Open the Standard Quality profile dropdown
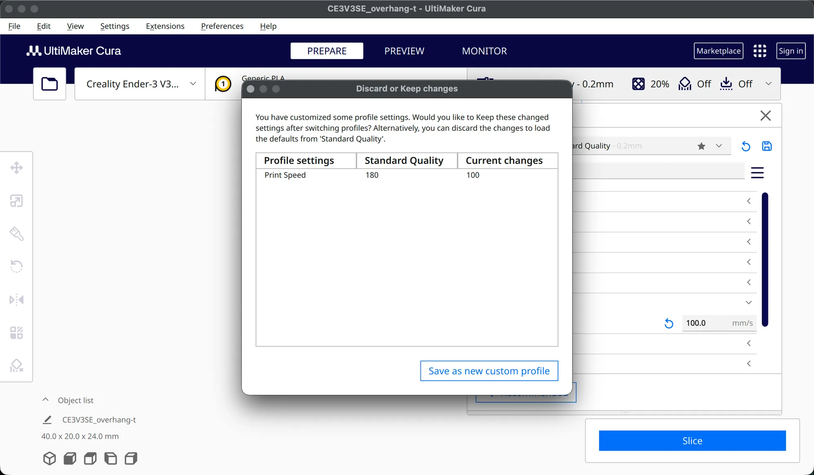Viewport: 814px width, 475px height. point(719,146)
